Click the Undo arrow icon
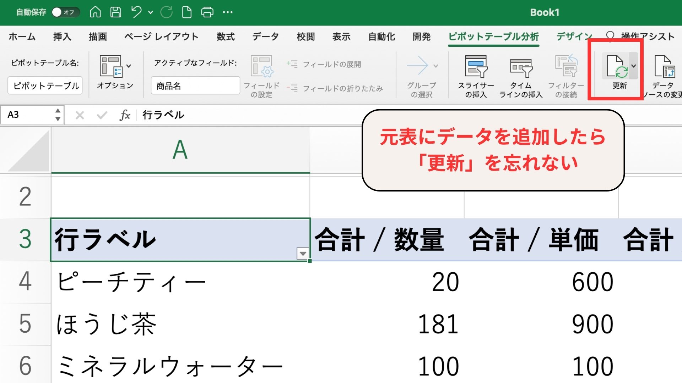Screen dimensions: 682x383 click(136, 12)
